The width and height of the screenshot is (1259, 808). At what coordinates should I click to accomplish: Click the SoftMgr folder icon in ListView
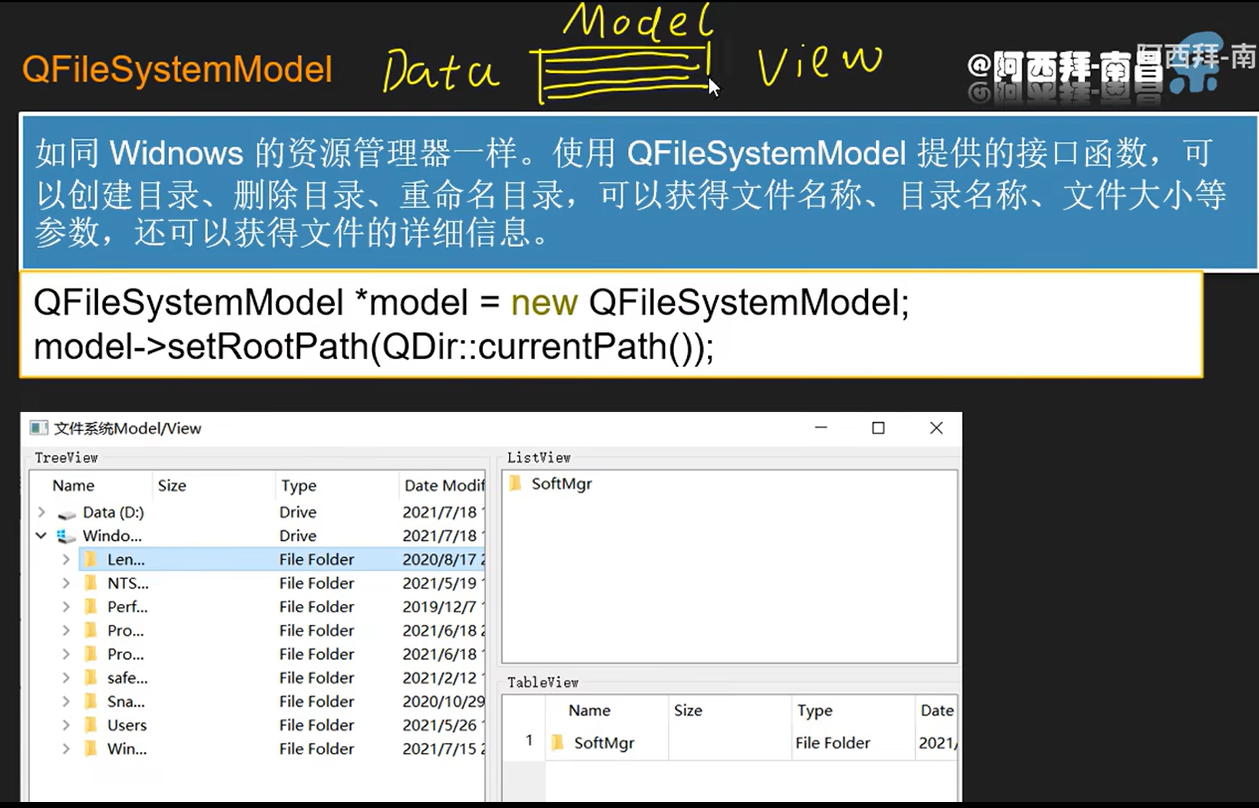point(516,483)
